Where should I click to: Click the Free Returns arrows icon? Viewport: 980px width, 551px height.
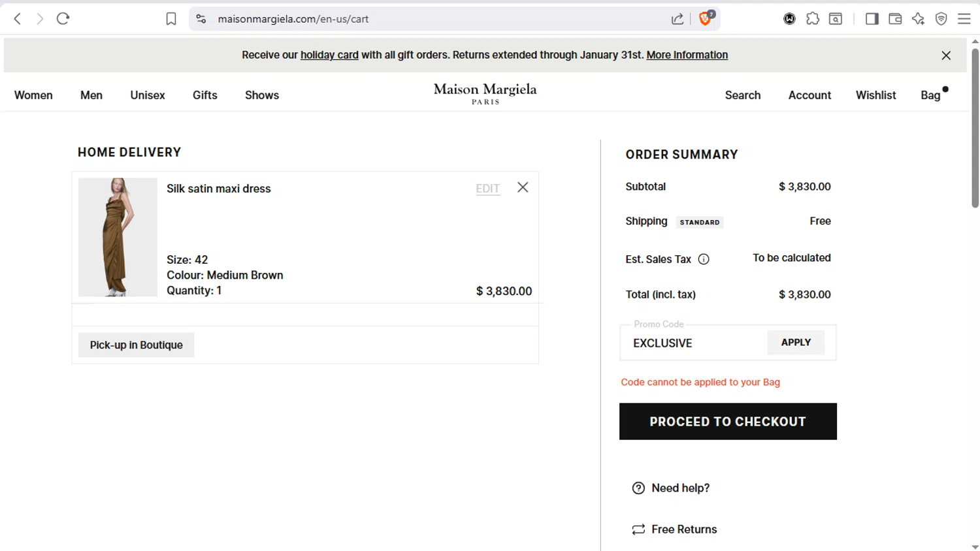[x=638, y=529]
